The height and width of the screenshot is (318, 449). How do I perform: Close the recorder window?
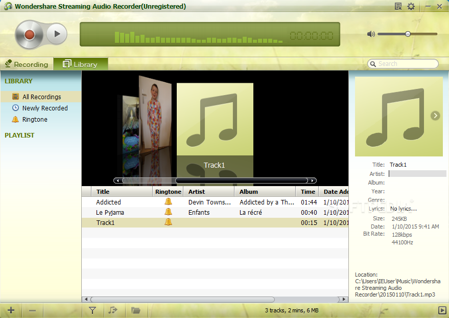(x=440, y=6)
